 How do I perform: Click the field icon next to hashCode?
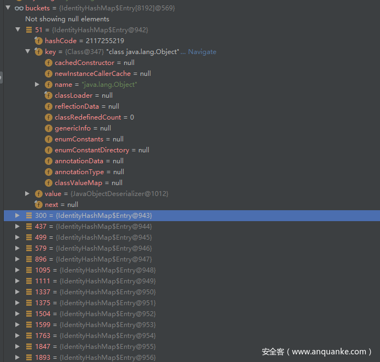[38, 41]
